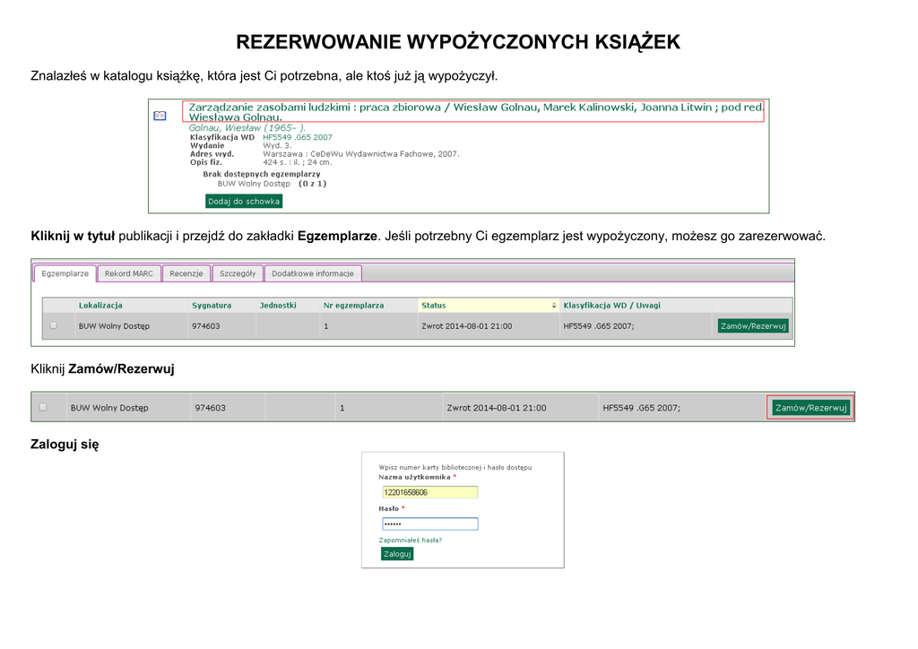This screenshot has height=649, width=918.
Task: Click into the Hasło password field
Action: point(429,524)
